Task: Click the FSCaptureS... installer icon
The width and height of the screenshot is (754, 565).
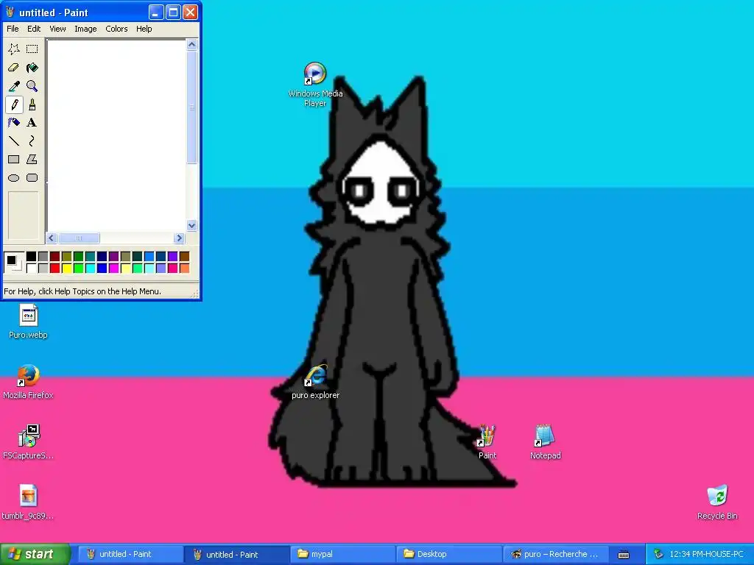Action: [29, 436]
